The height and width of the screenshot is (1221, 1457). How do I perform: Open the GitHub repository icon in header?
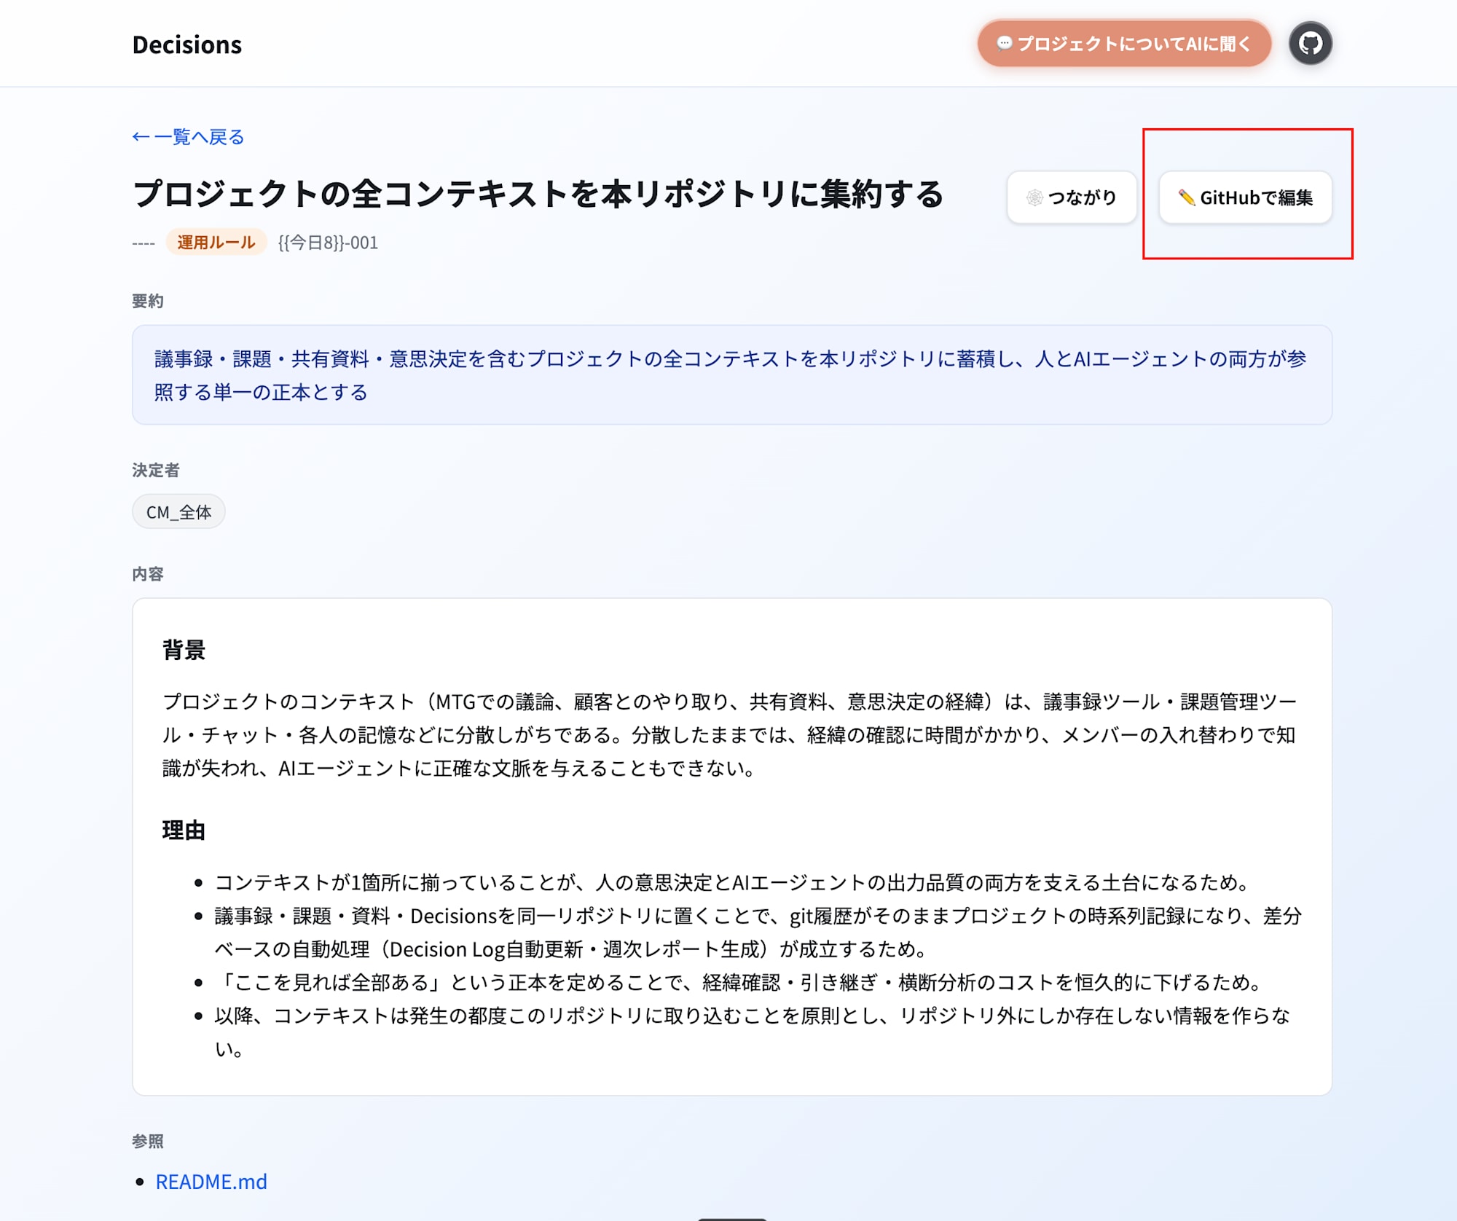(1310, 44)
